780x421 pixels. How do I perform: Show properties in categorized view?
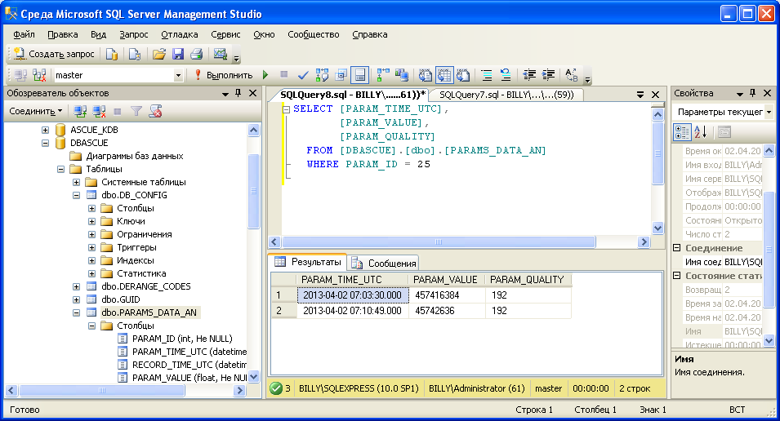[682, 132]
